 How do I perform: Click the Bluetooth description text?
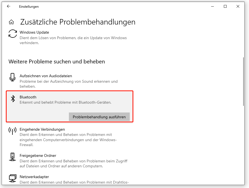click(x=65, y=102)
